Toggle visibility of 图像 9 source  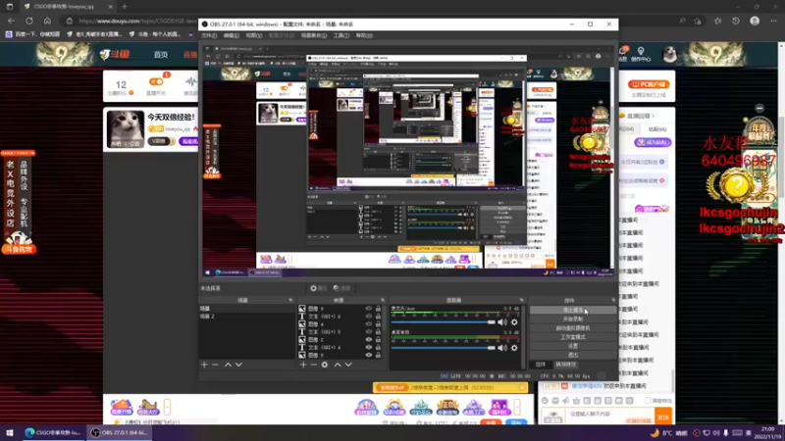pos(369,309)
